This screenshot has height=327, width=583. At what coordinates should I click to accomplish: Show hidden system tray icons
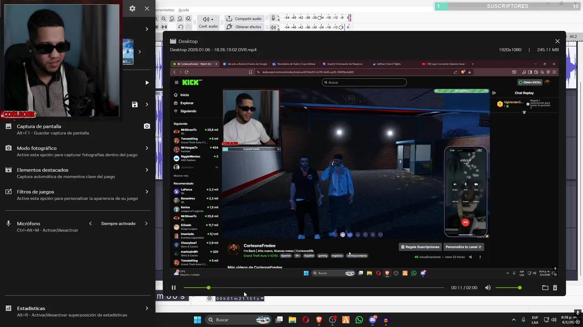pyautogui.click(x=514, y=320)
